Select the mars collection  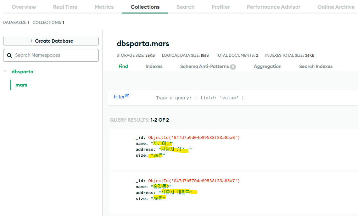tap(21, 85)
